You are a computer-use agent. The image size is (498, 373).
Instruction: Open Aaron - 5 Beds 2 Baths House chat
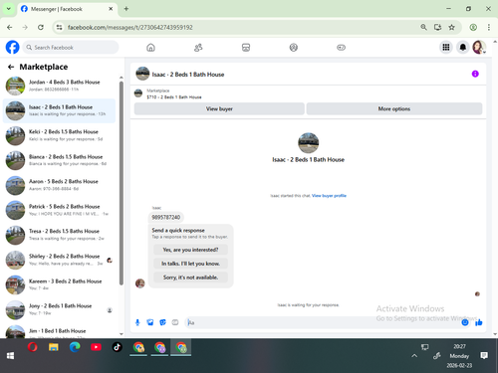(x=59, y=185)
